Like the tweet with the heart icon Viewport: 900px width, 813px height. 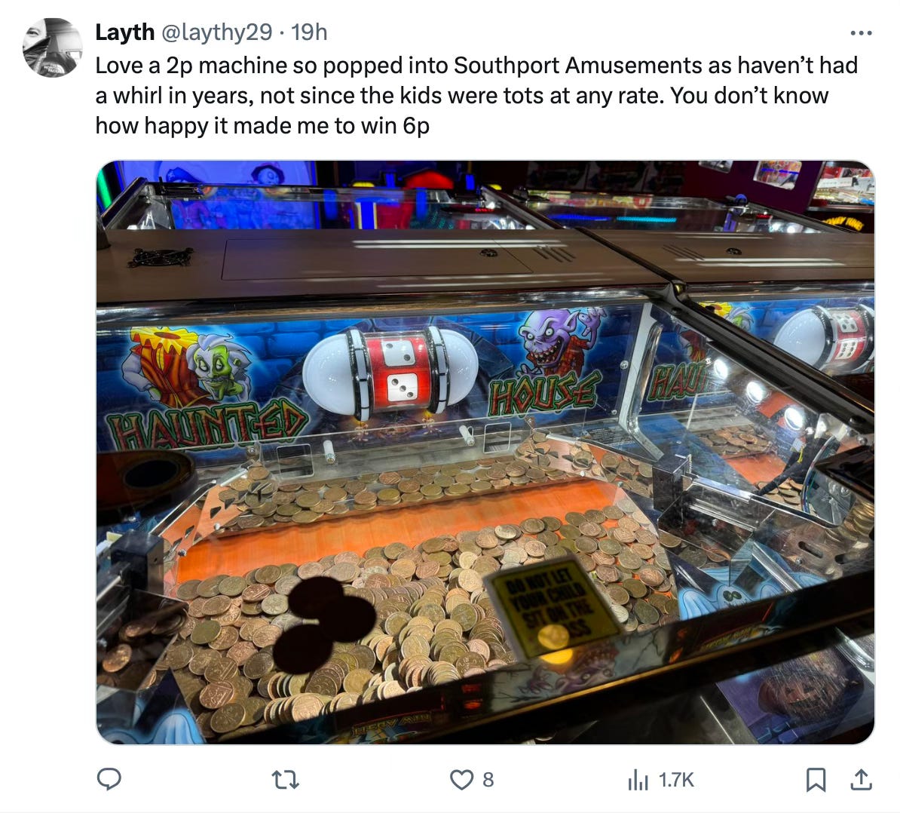click(x=461, y=780)
